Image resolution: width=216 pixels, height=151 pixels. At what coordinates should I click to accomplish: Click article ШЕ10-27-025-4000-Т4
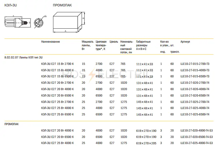(195, 108)
